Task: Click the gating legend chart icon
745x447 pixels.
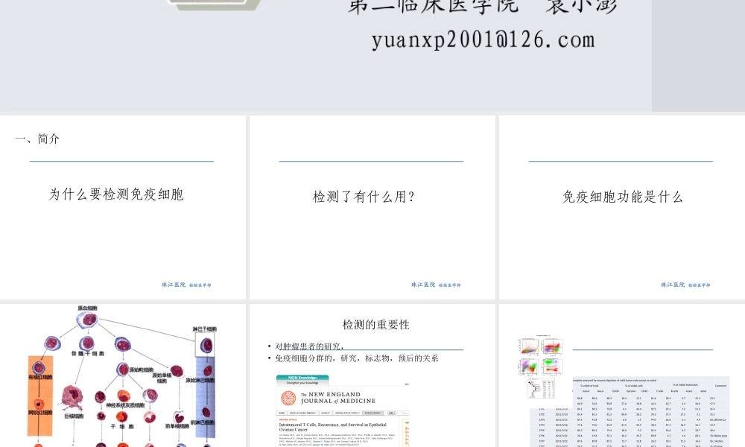Action: pos(542,389)
